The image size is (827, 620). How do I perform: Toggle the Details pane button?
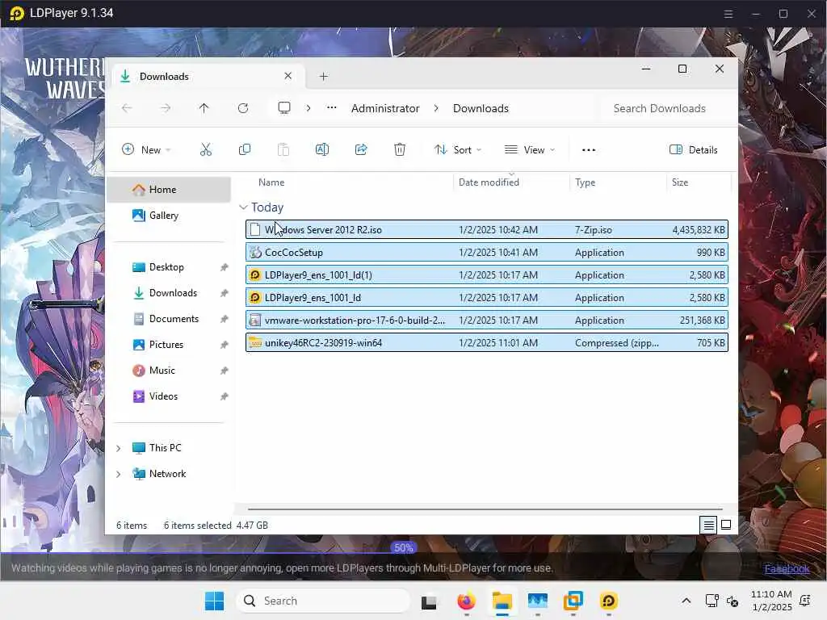[693, 149]
